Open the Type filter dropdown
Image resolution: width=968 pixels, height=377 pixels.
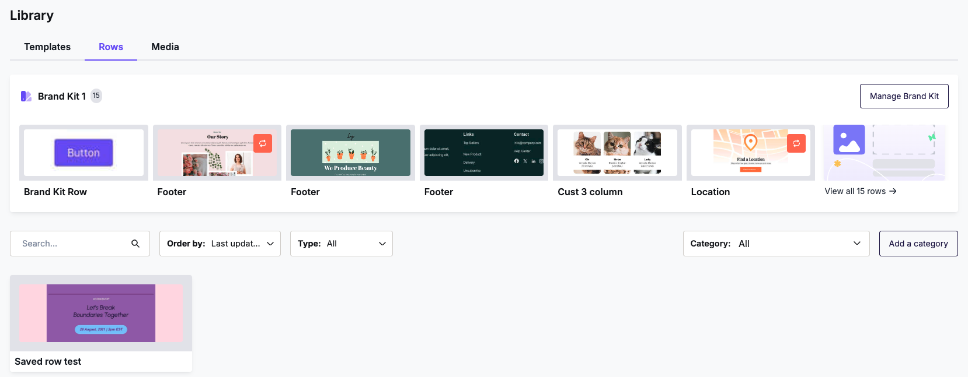pyautogui.click(x=342, y=244)
